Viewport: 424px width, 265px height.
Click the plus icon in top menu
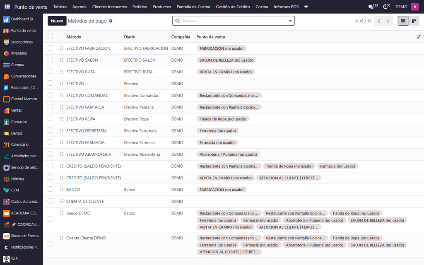(306, 7)
